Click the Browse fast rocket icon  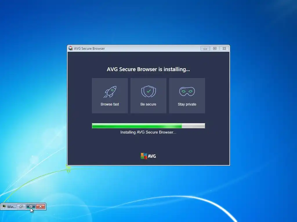click(x=110, y=92)
